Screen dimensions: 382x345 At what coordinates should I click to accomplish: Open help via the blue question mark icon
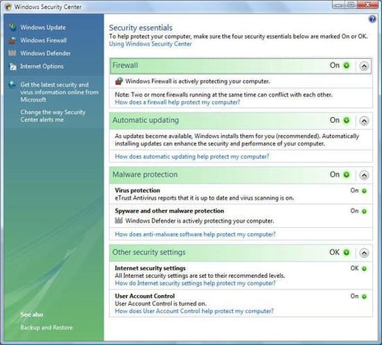tap(372, 19)
